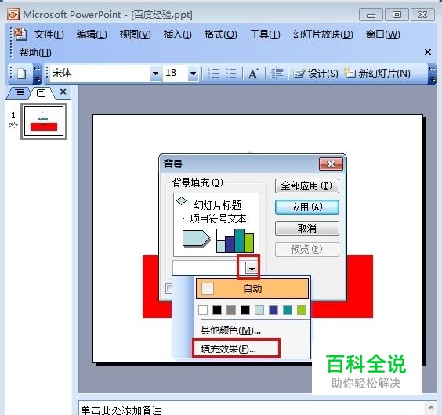
Task: Pick the gray color swatch
Action: pos(231,310)
